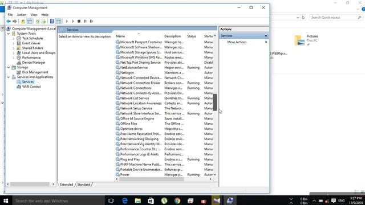The width and height of the screenshot is (365, 205).
Task: Click the Windows Start button
Action: click(x=6, y=200)
